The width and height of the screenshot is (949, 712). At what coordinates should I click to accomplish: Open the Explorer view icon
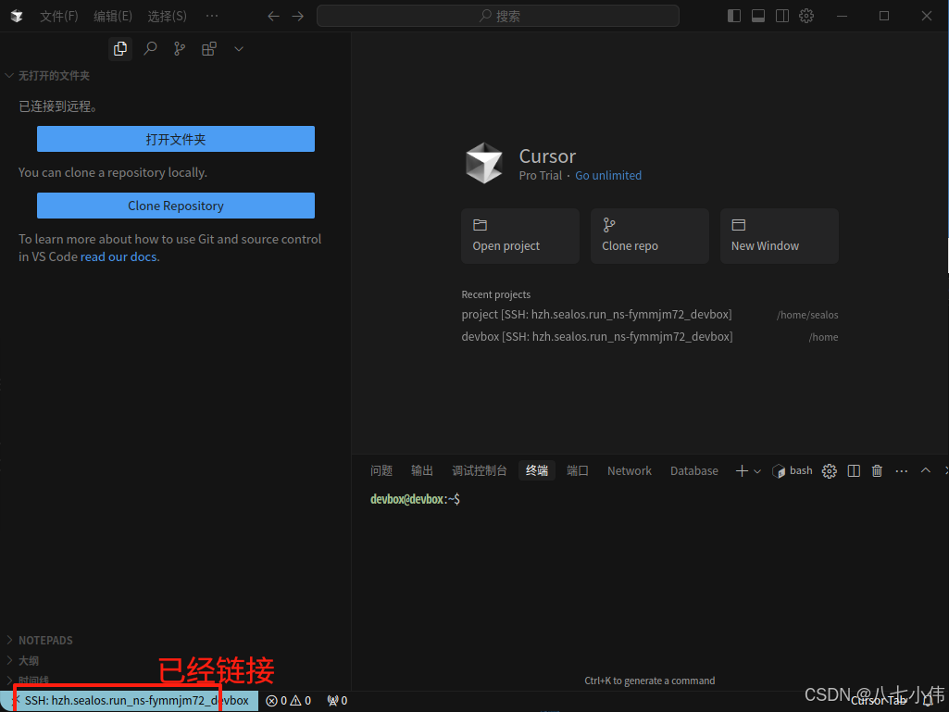120,48
